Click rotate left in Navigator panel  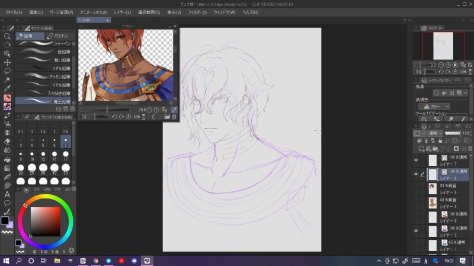click(441, 72)
